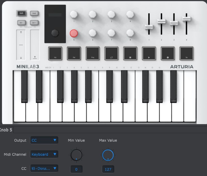Viewport: 207px width, 176px height.
Task: Click the rightmost white piano key
Action: 190,96
